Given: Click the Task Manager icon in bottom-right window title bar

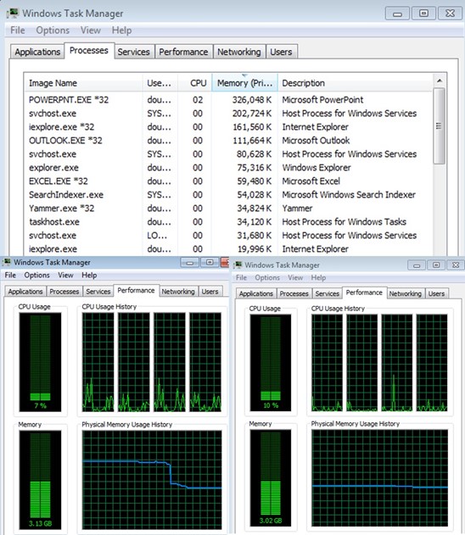Looking at the screenshot, I should (238, 265).
